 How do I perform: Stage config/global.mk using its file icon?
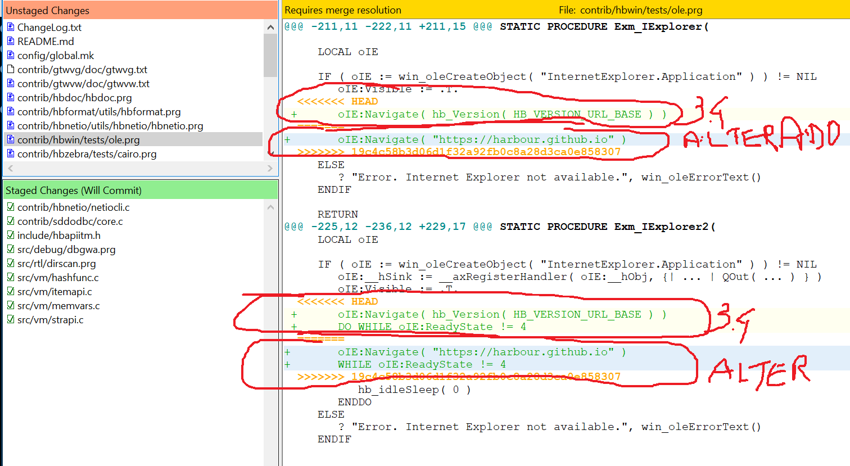(10, 55)
